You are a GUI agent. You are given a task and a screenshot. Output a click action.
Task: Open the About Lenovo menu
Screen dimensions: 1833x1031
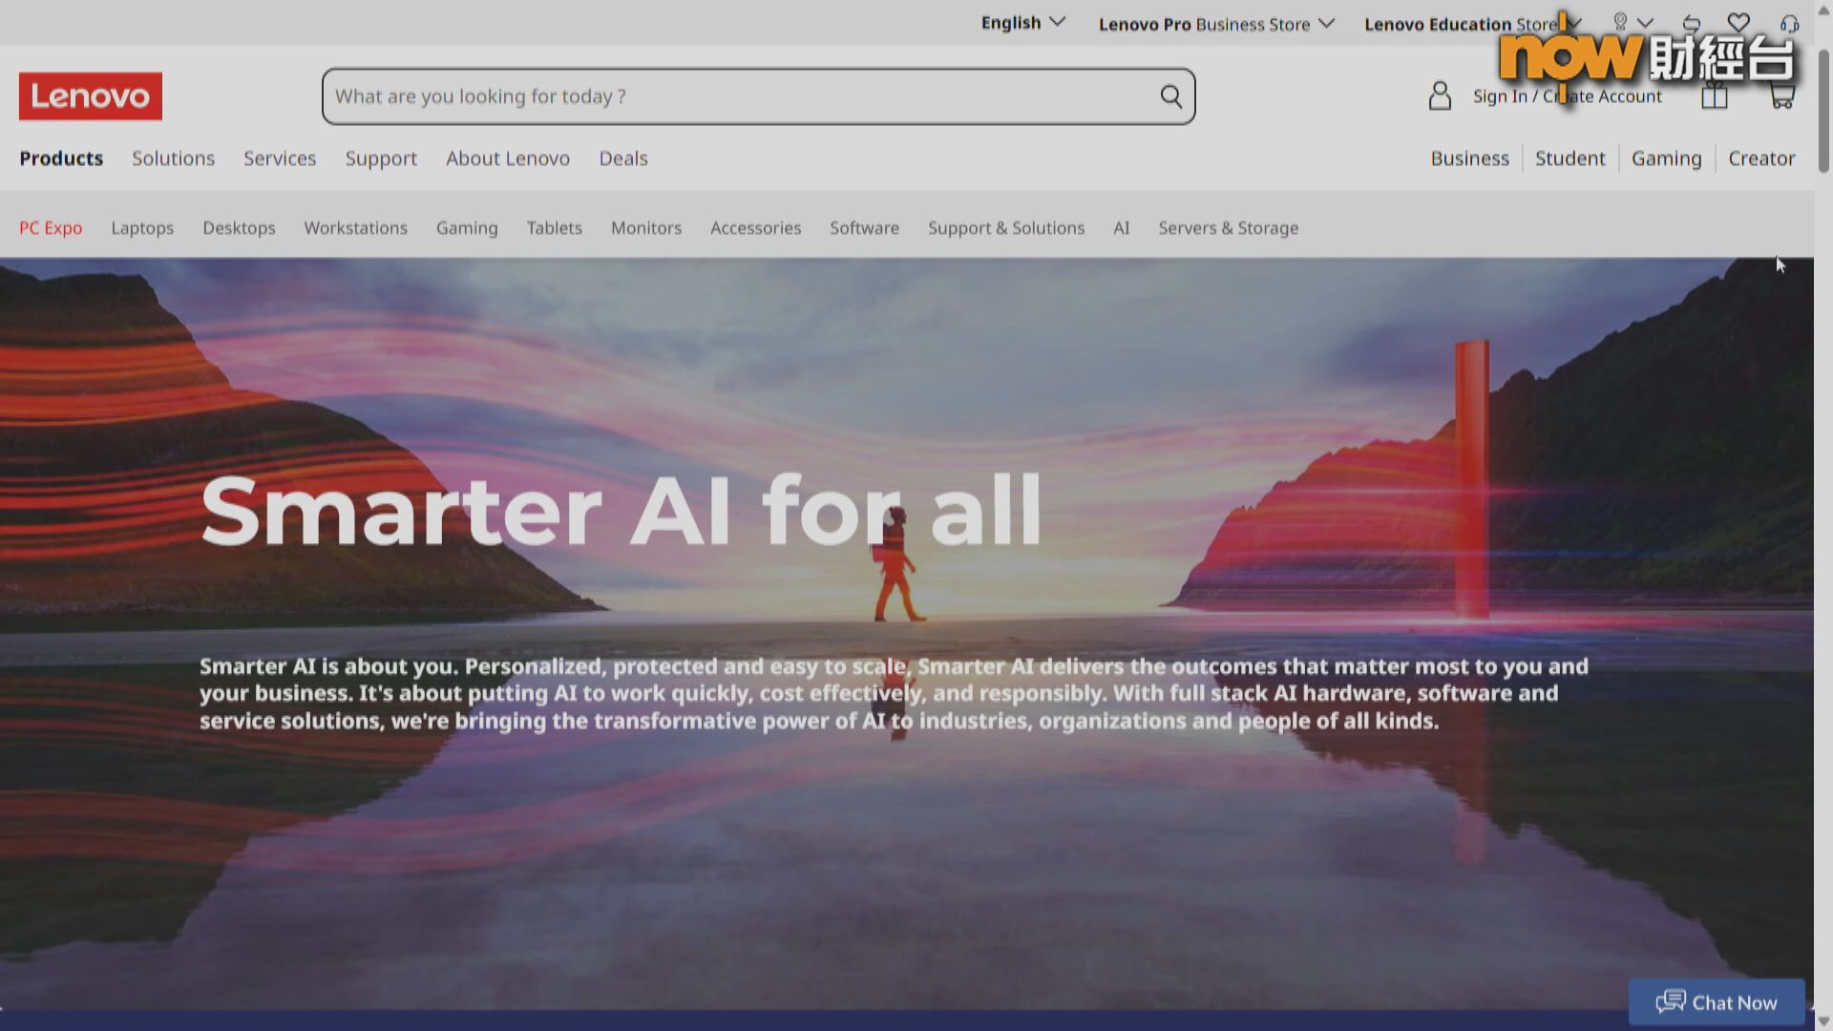tap(508, 158)
